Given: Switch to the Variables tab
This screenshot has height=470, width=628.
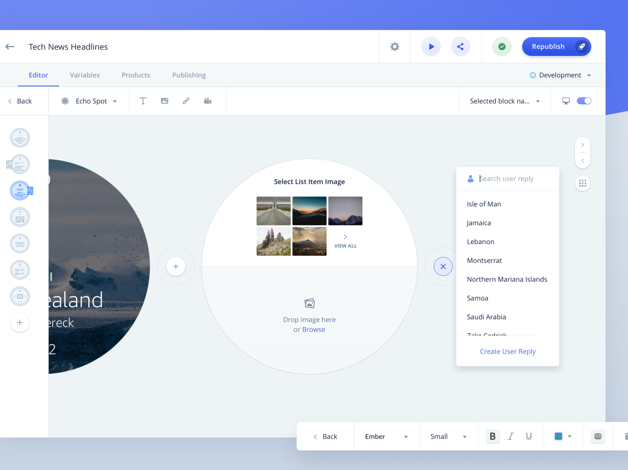Looking at the screenshot, I should [84, 75].
